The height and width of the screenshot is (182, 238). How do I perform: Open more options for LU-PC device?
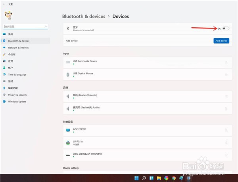pyautogui.click(x=226, y=143)
